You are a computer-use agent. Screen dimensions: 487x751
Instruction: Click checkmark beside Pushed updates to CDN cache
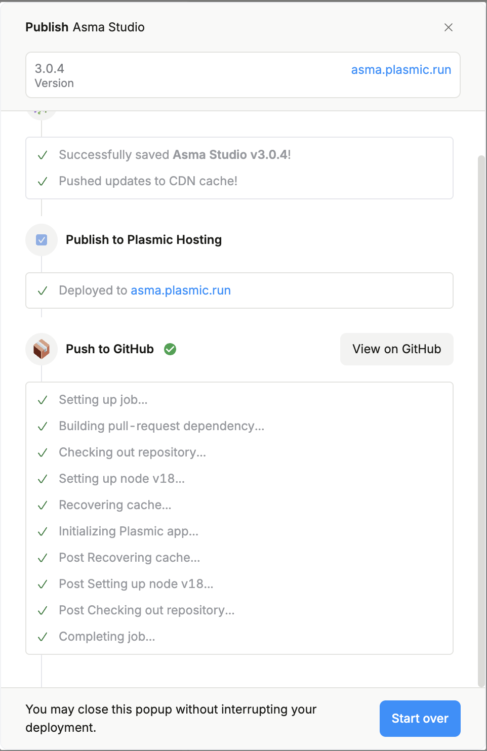coord(43,181)
